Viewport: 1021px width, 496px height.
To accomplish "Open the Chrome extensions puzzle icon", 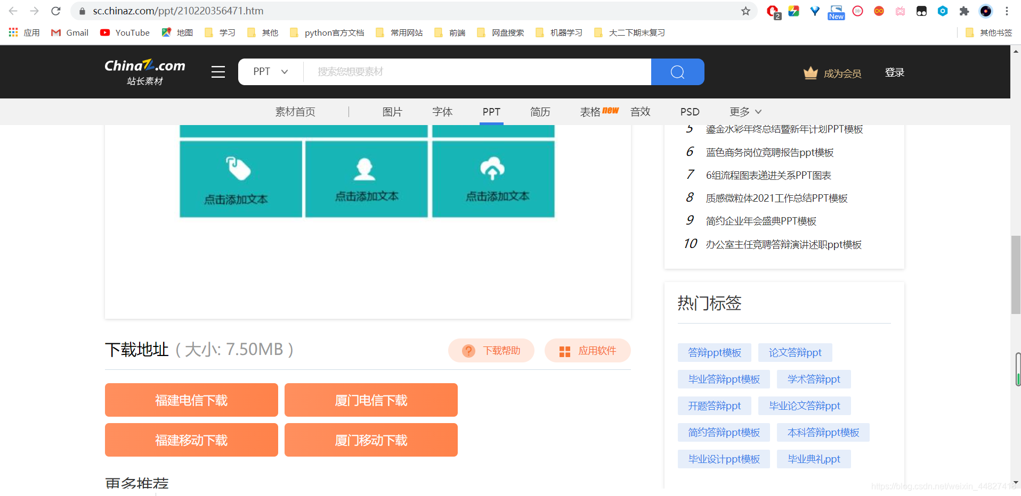I will coord(964,11).
